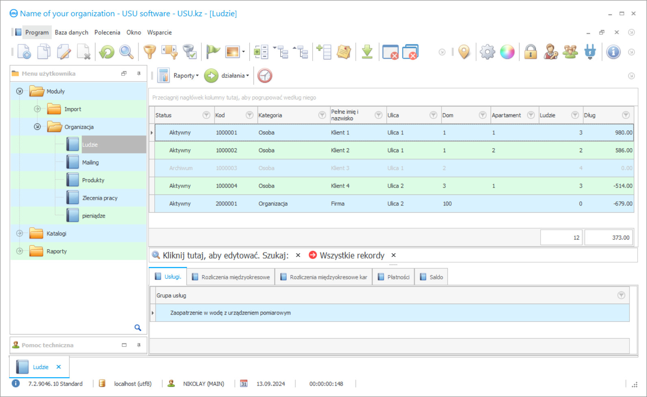Click the picture image icon
647x397 pixels.
[x=233, y=52]
